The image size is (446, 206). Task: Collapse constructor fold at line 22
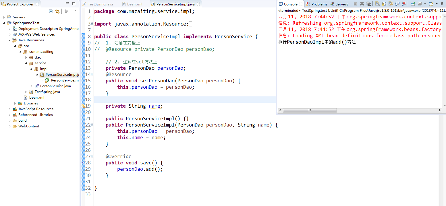click(x=92, y=125)
